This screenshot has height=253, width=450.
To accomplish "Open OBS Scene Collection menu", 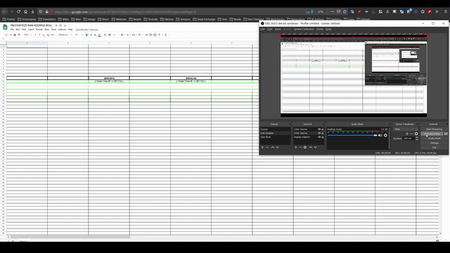I will pos(304,30).
